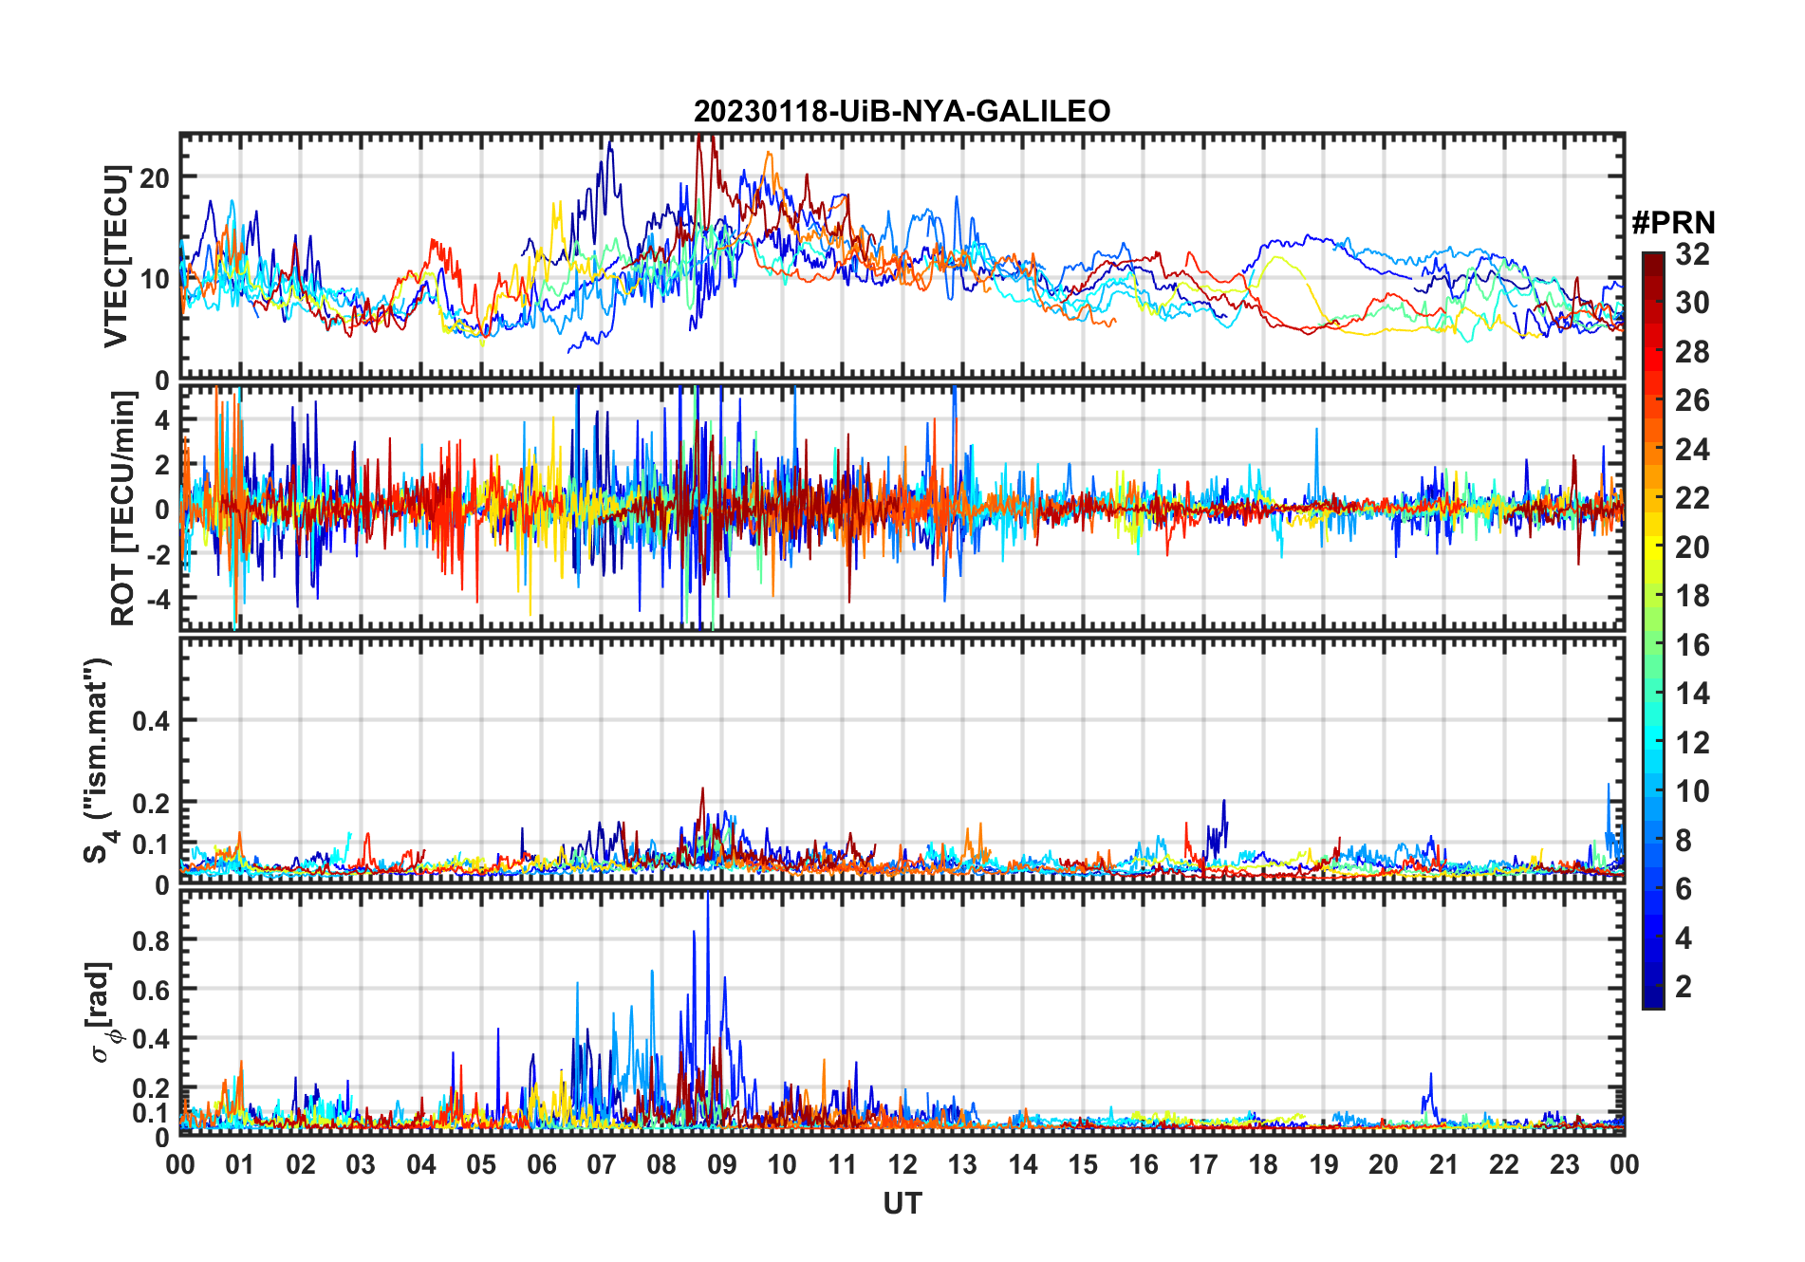Click colorbar tick label 16
Viewport: 1805px width, 1262px height.
1692,645
